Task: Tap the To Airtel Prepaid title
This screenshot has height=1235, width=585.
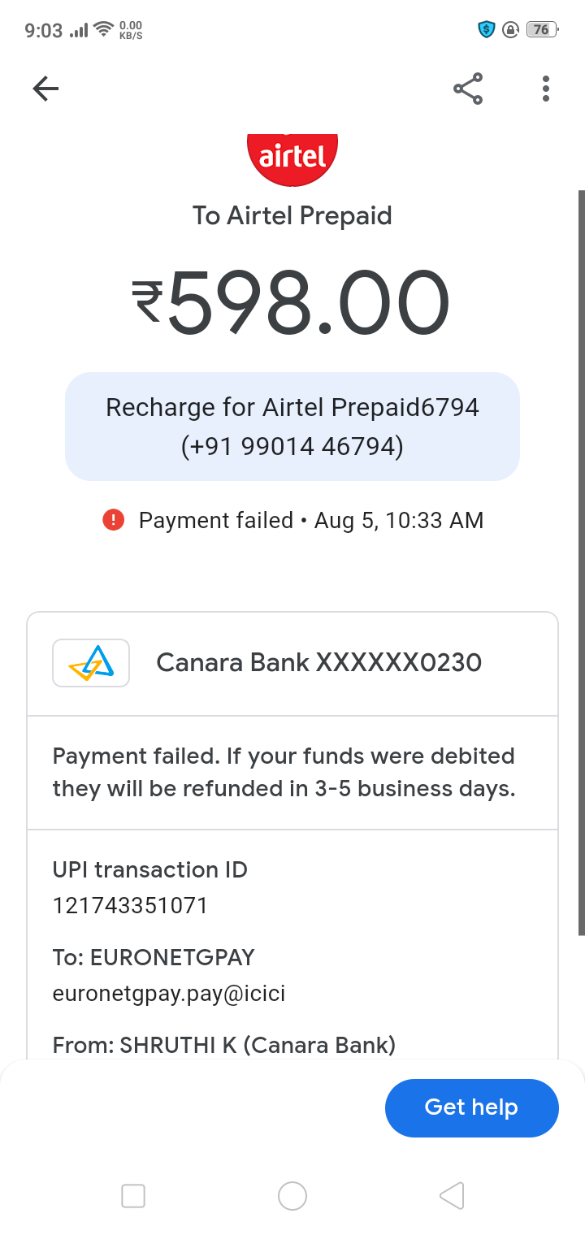Action: (x=292, y=215)
